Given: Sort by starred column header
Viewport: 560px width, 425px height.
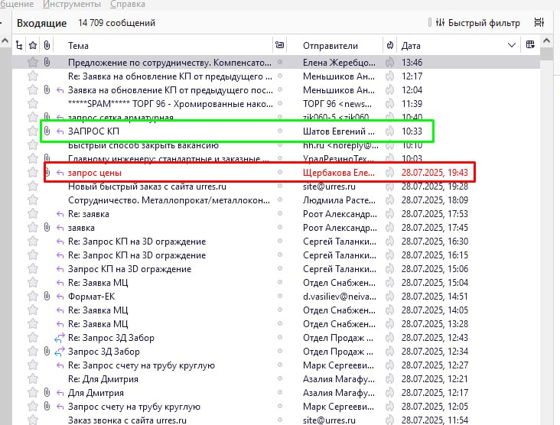Looking at the screenshot, I should point(33,45).
